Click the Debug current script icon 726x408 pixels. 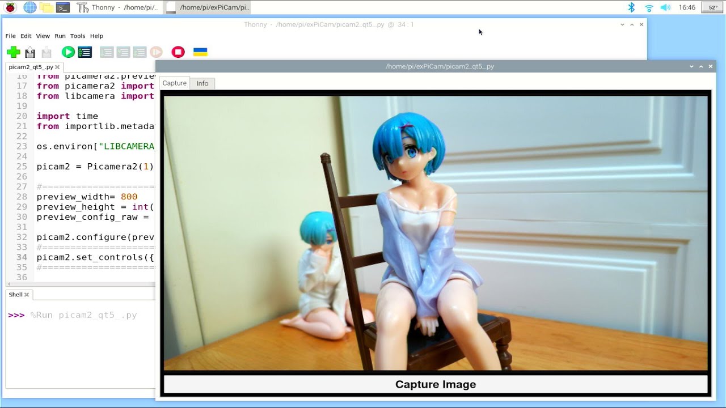click(x=85, y=52)
